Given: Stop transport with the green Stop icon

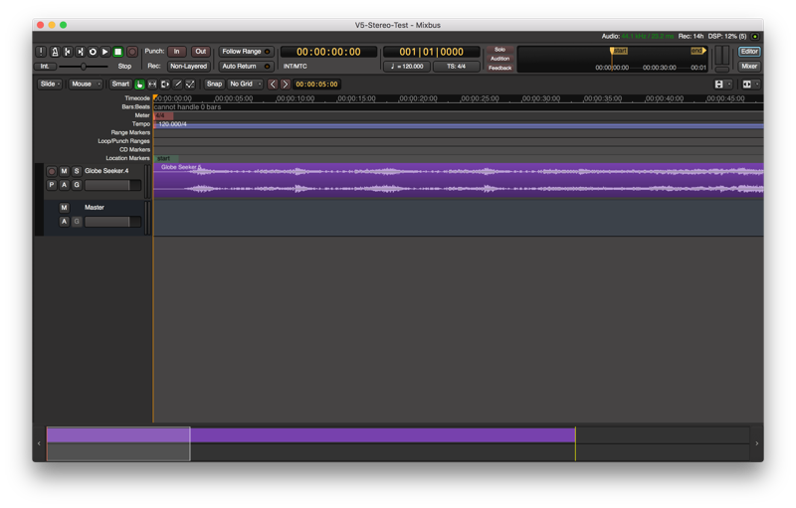Looking at the screenshot, I should 117,52.
